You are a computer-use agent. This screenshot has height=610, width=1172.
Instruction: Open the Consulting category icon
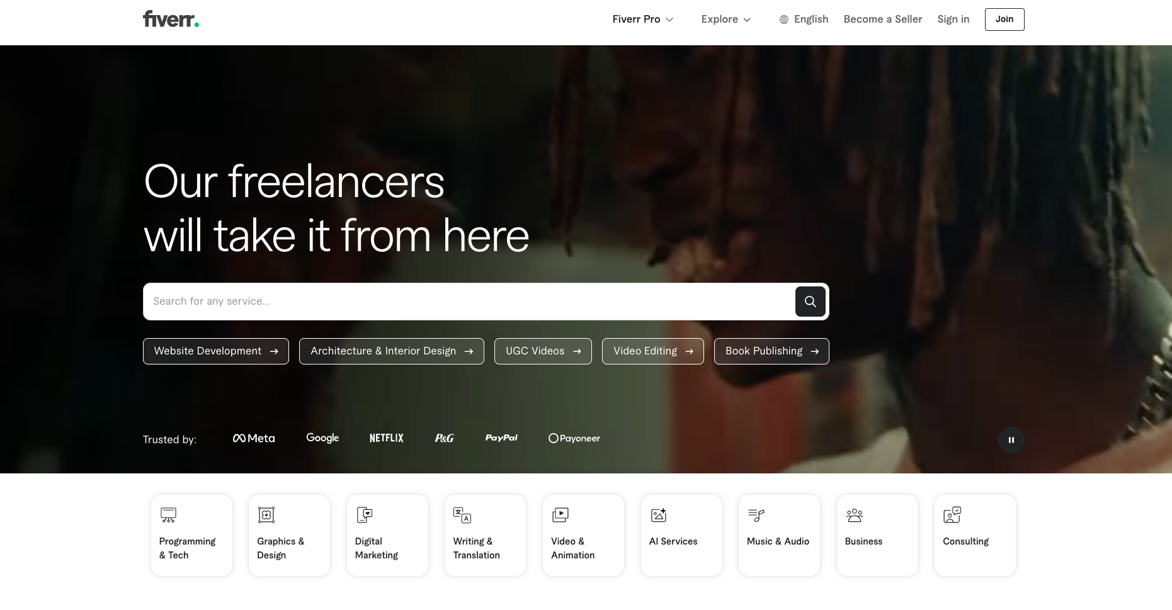coord(952,514)
